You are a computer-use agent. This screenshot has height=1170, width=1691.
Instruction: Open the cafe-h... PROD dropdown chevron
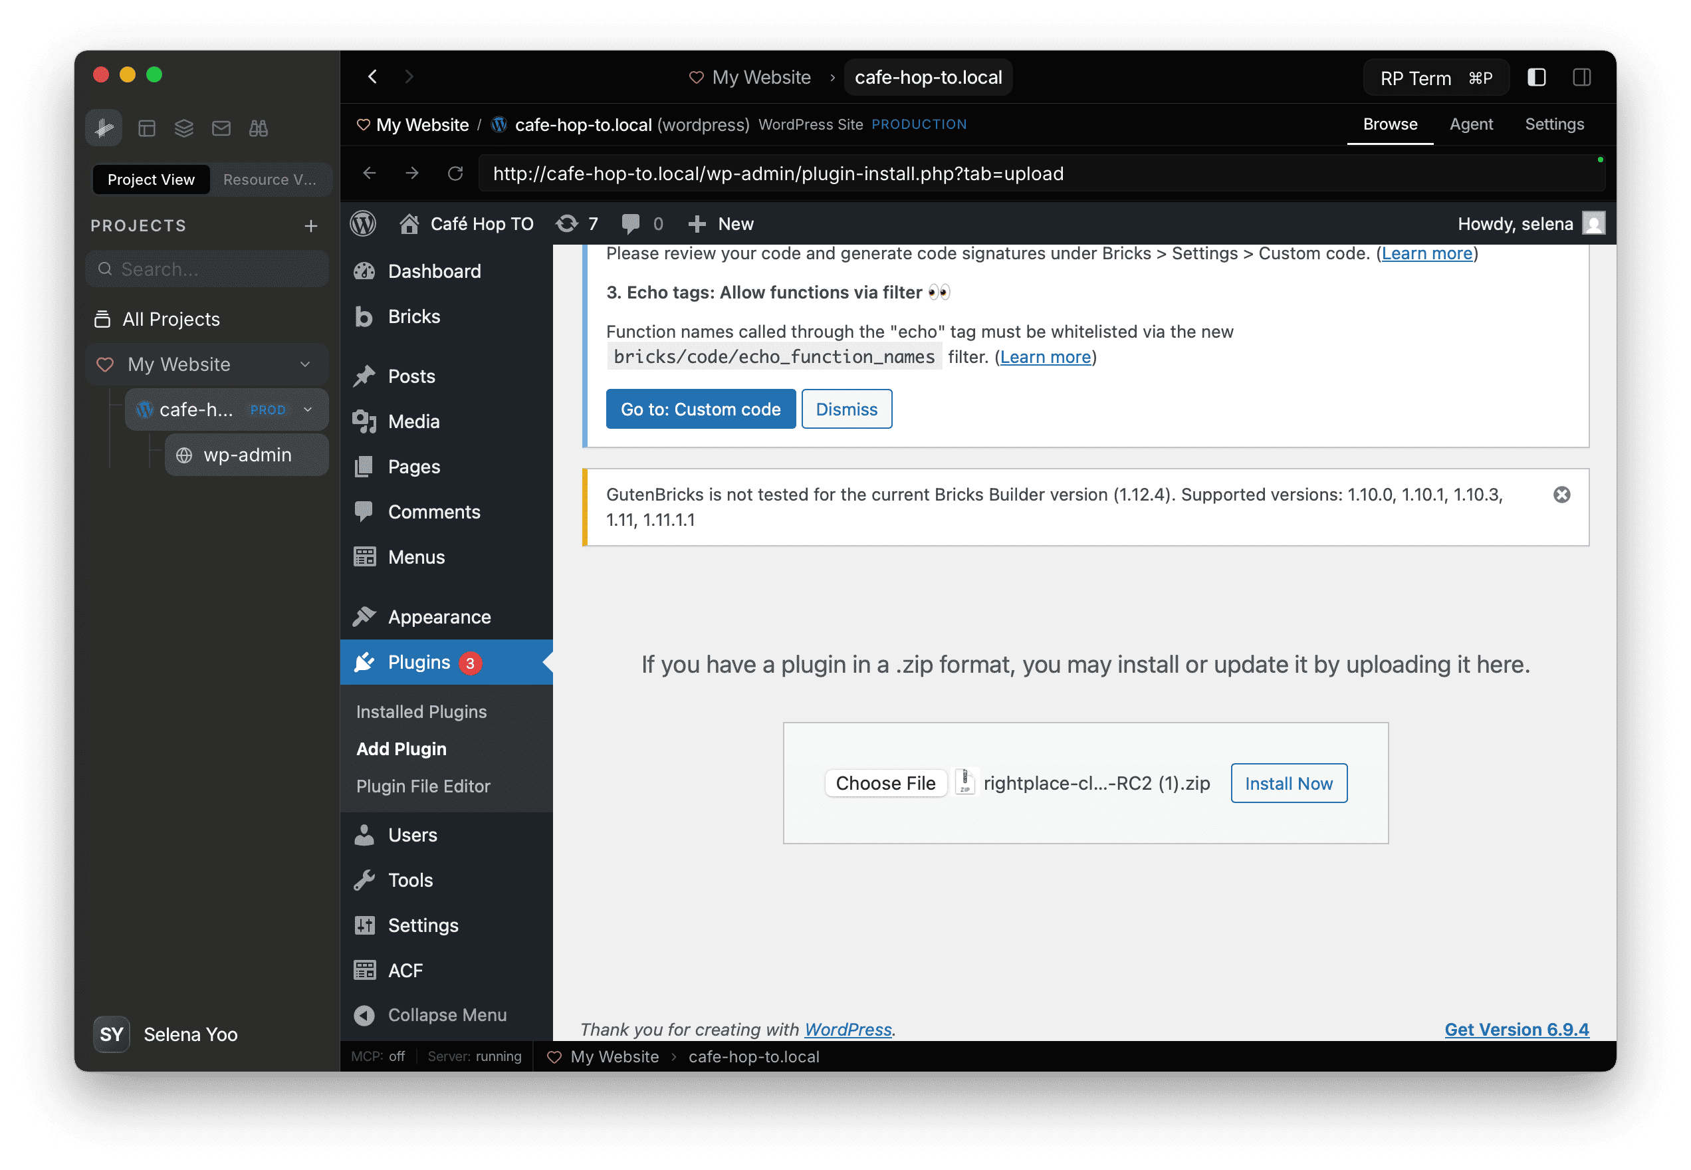click(x=307, y=409)
